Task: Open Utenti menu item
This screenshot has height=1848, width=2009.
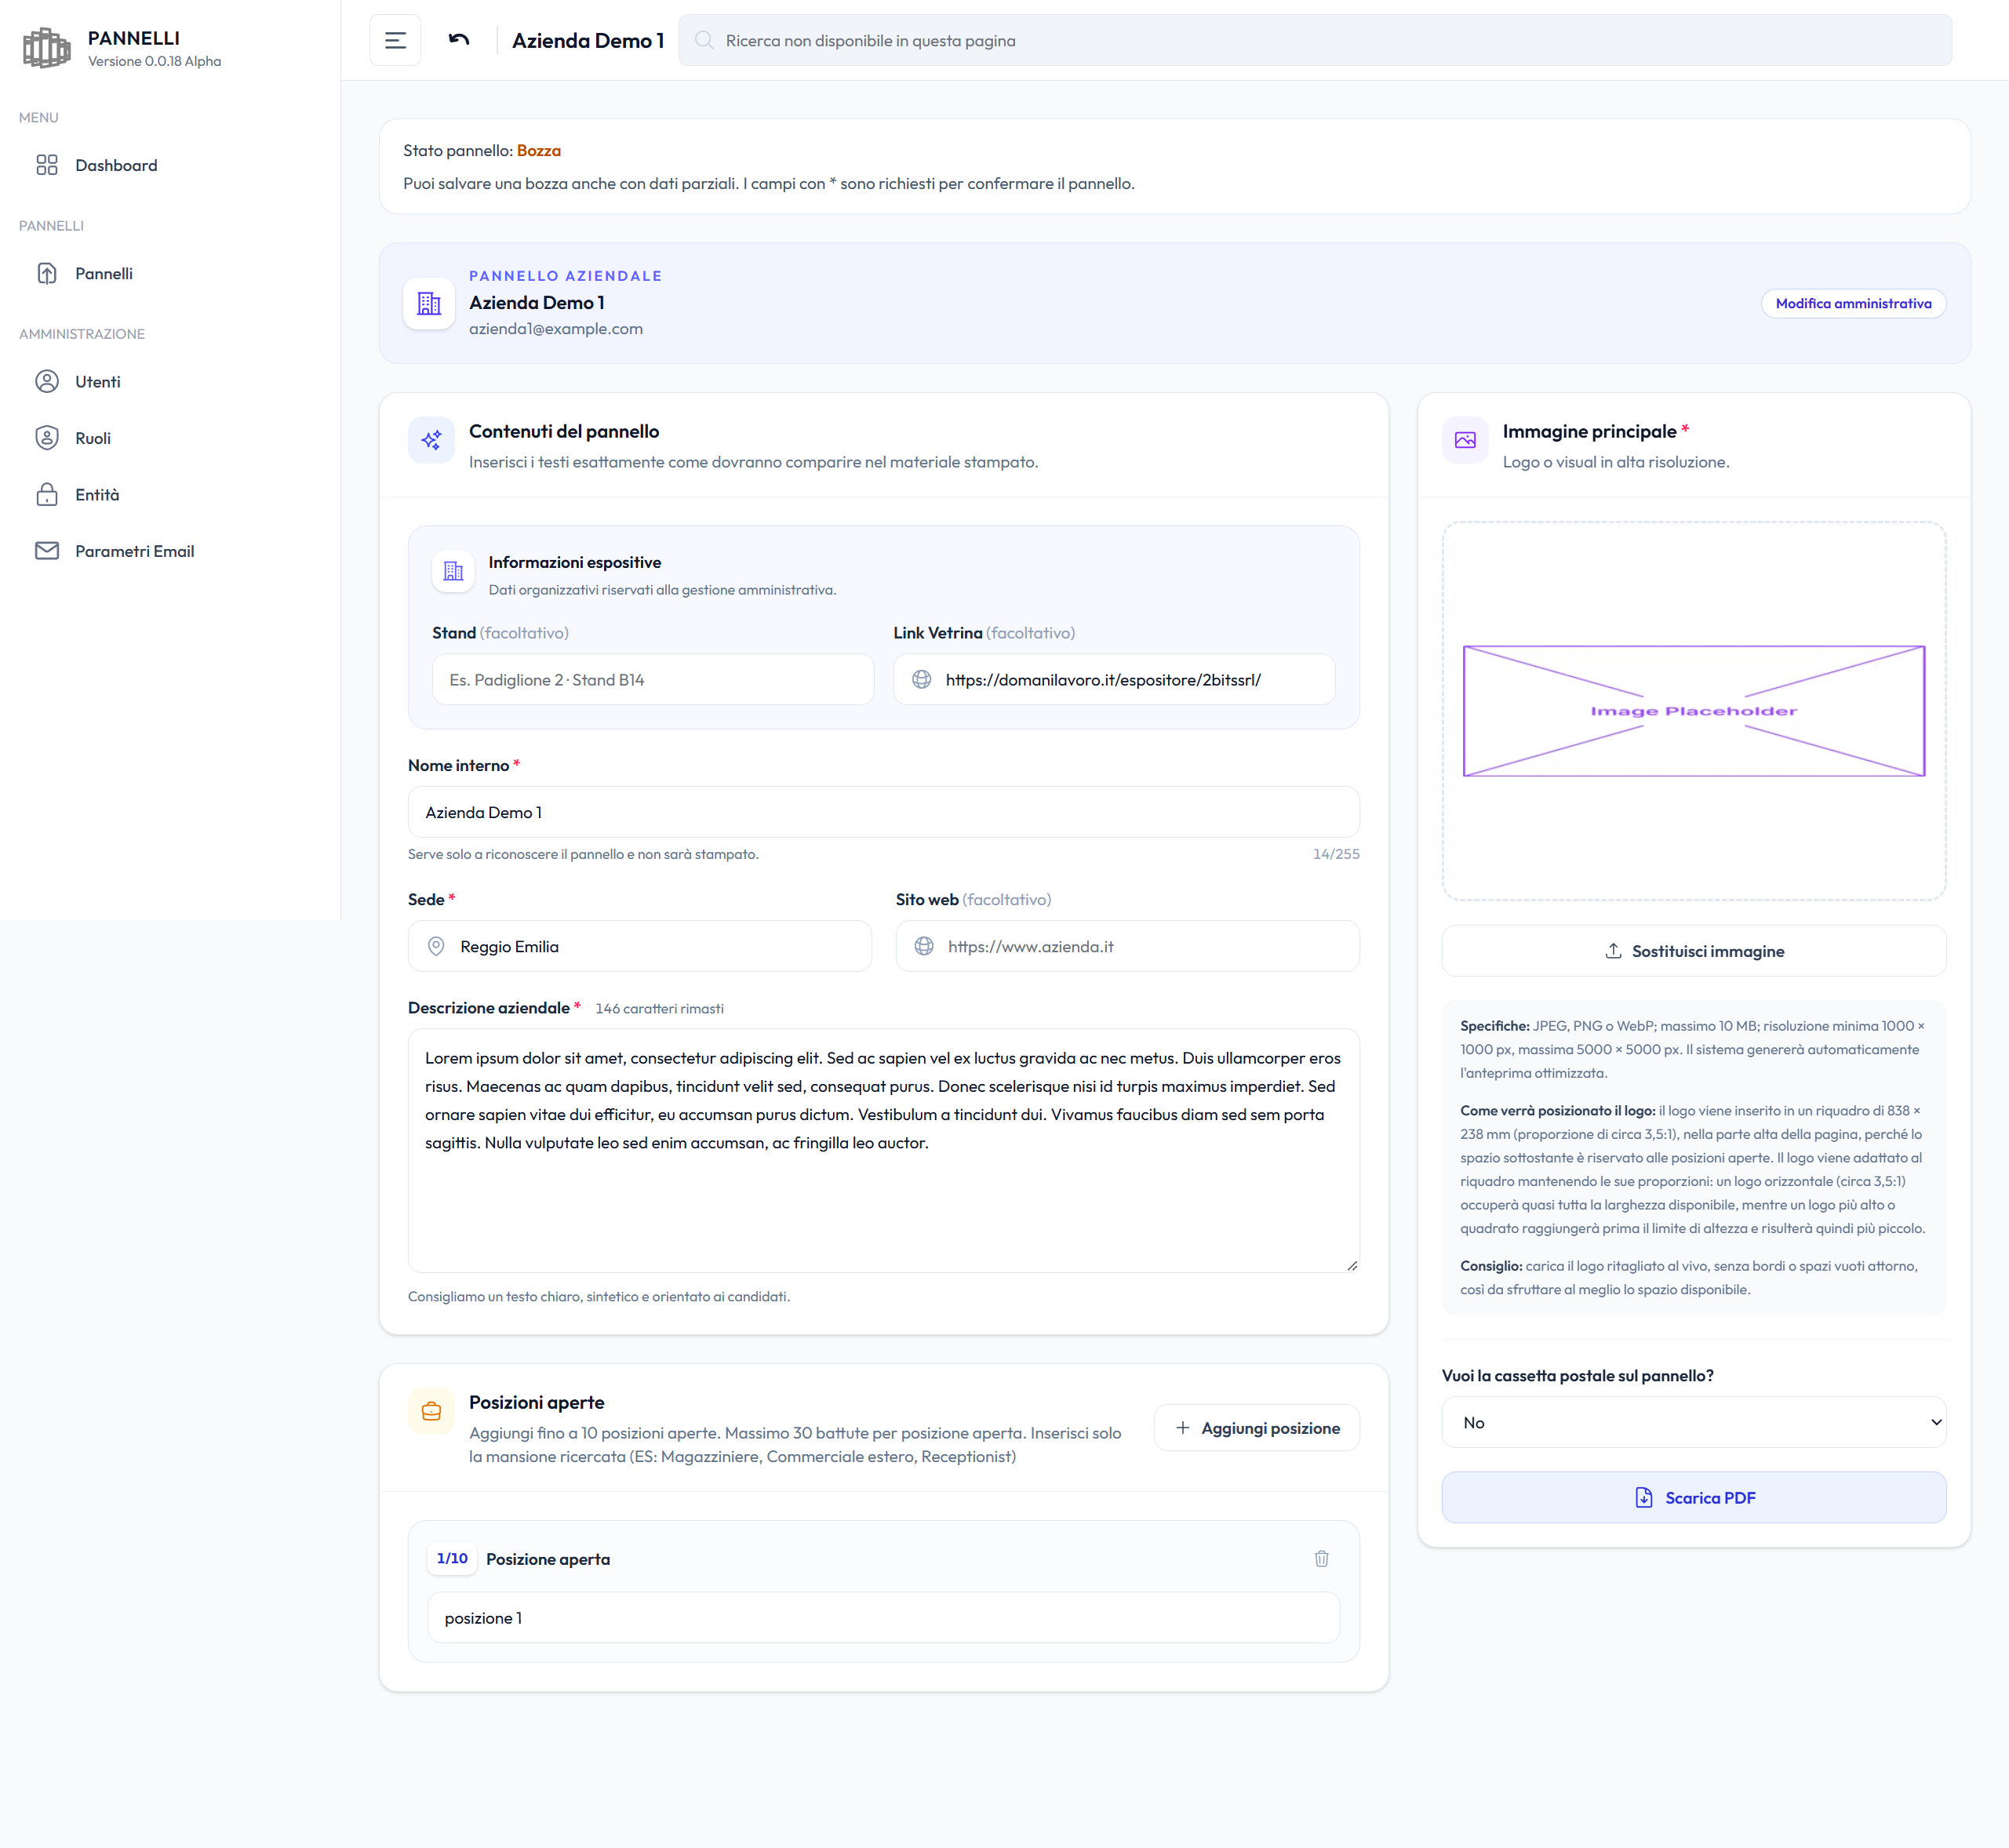Action: [170, 381]
